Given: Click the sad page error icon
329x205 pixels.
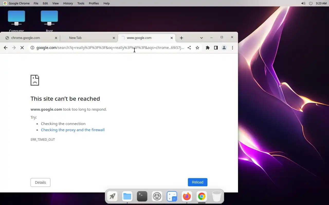Looking at the screenshot, I should pyautogui.click(x=35, y=80).
